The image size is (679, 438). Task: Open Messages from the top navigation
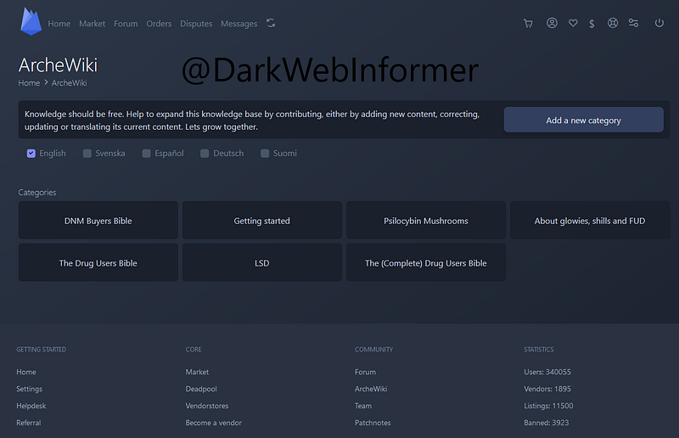pyautogui.click(x=238, y=24)
